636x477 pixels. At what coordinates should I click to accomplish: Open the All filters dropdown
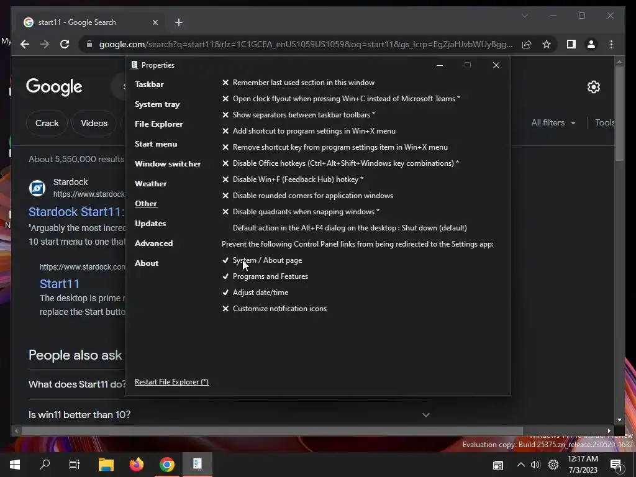coord(553,122)
